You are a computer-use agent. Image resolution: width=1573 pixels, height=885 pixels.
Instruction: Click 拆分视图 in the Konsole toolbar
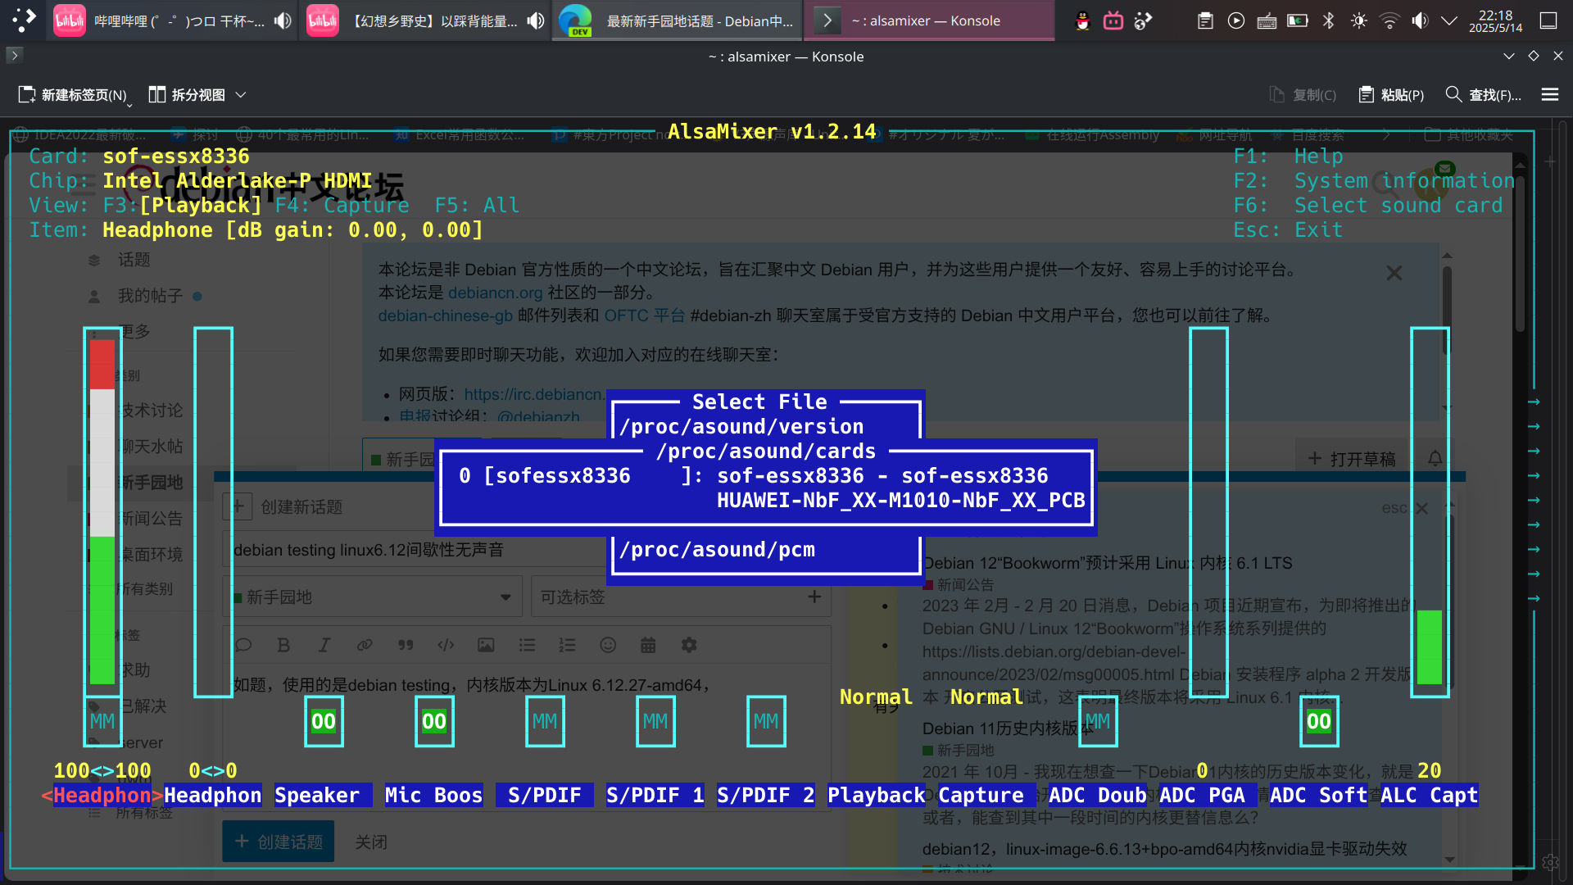tap(187, 95)
